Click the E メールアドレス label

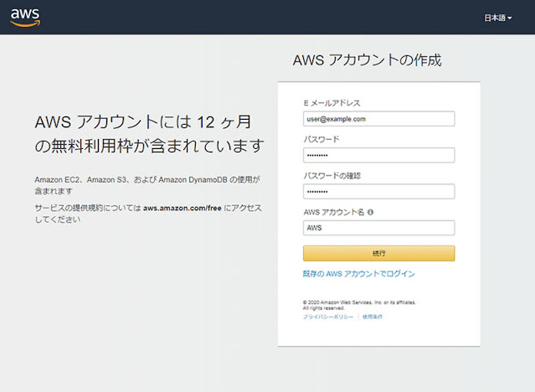pos(332,103)
